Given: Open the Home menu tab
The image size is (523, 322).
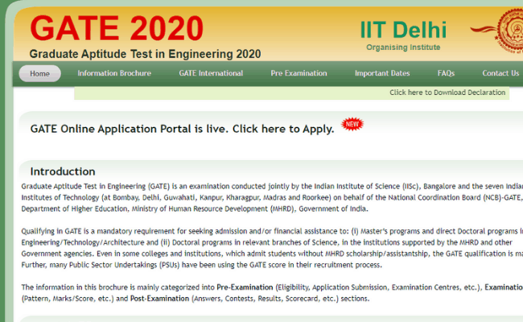Looking at the screenshot, I should [x=39, y=73].
